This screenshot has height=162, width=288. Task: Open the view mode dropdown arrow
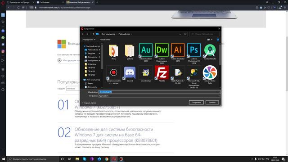211,40
